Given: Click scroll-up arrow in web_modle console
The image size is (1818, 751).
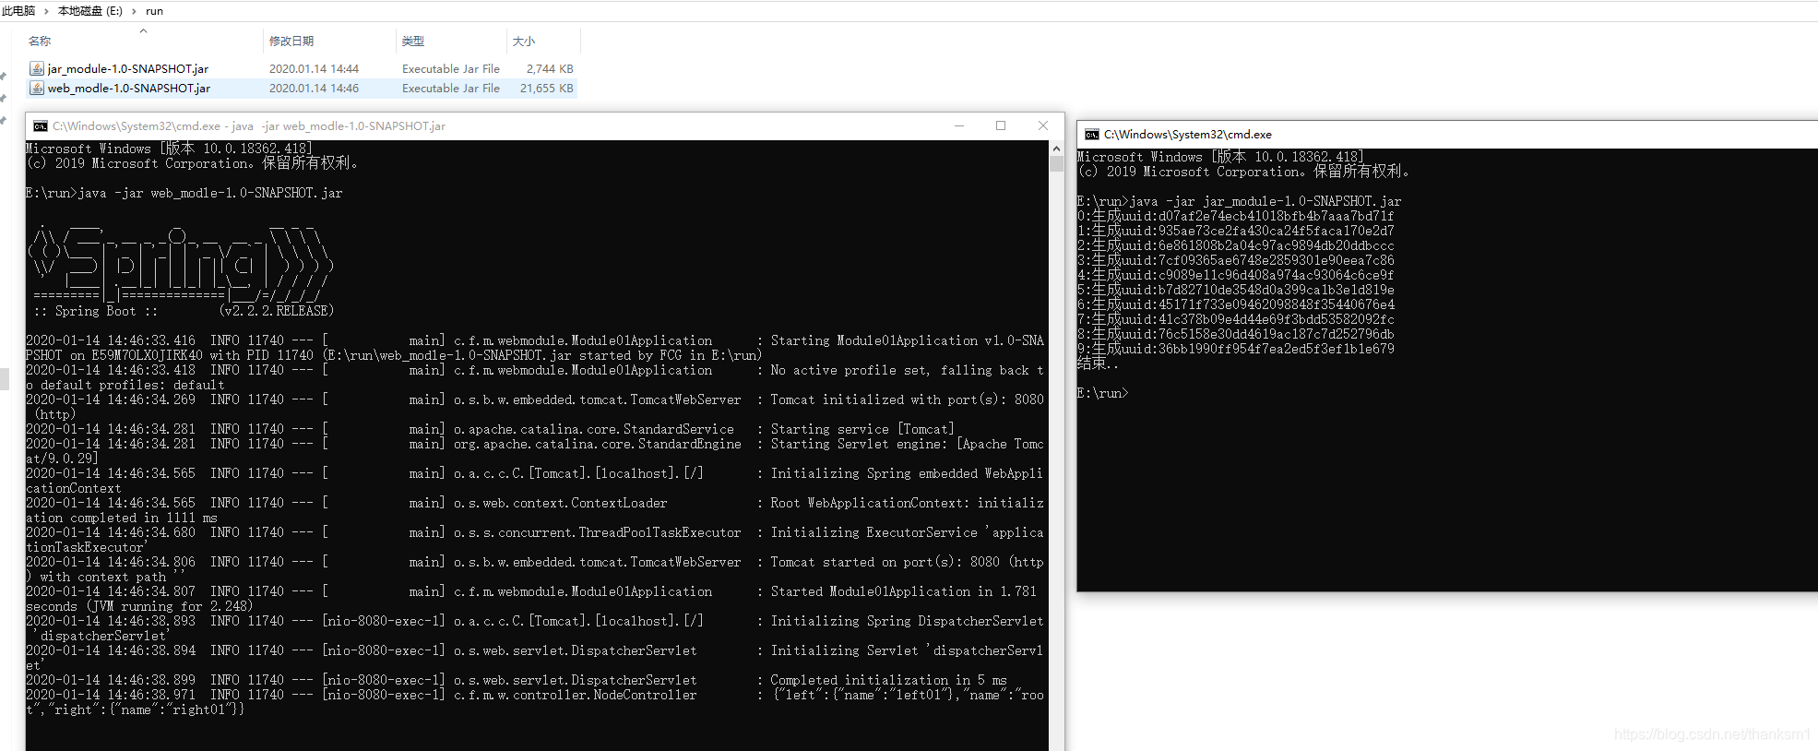Looking at the screenshot, I should click(x=1056, y=149).
